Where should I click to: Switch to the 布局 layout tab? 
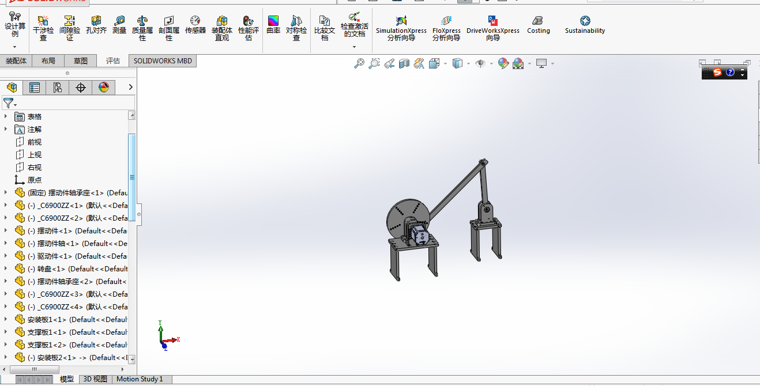click(48, 60)
